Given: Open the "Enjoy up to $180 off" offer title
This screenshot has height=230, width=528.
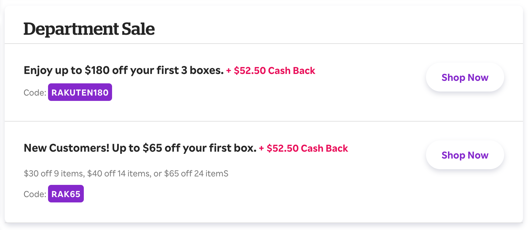Looking at the screenshot, I should tap(123, 71).
